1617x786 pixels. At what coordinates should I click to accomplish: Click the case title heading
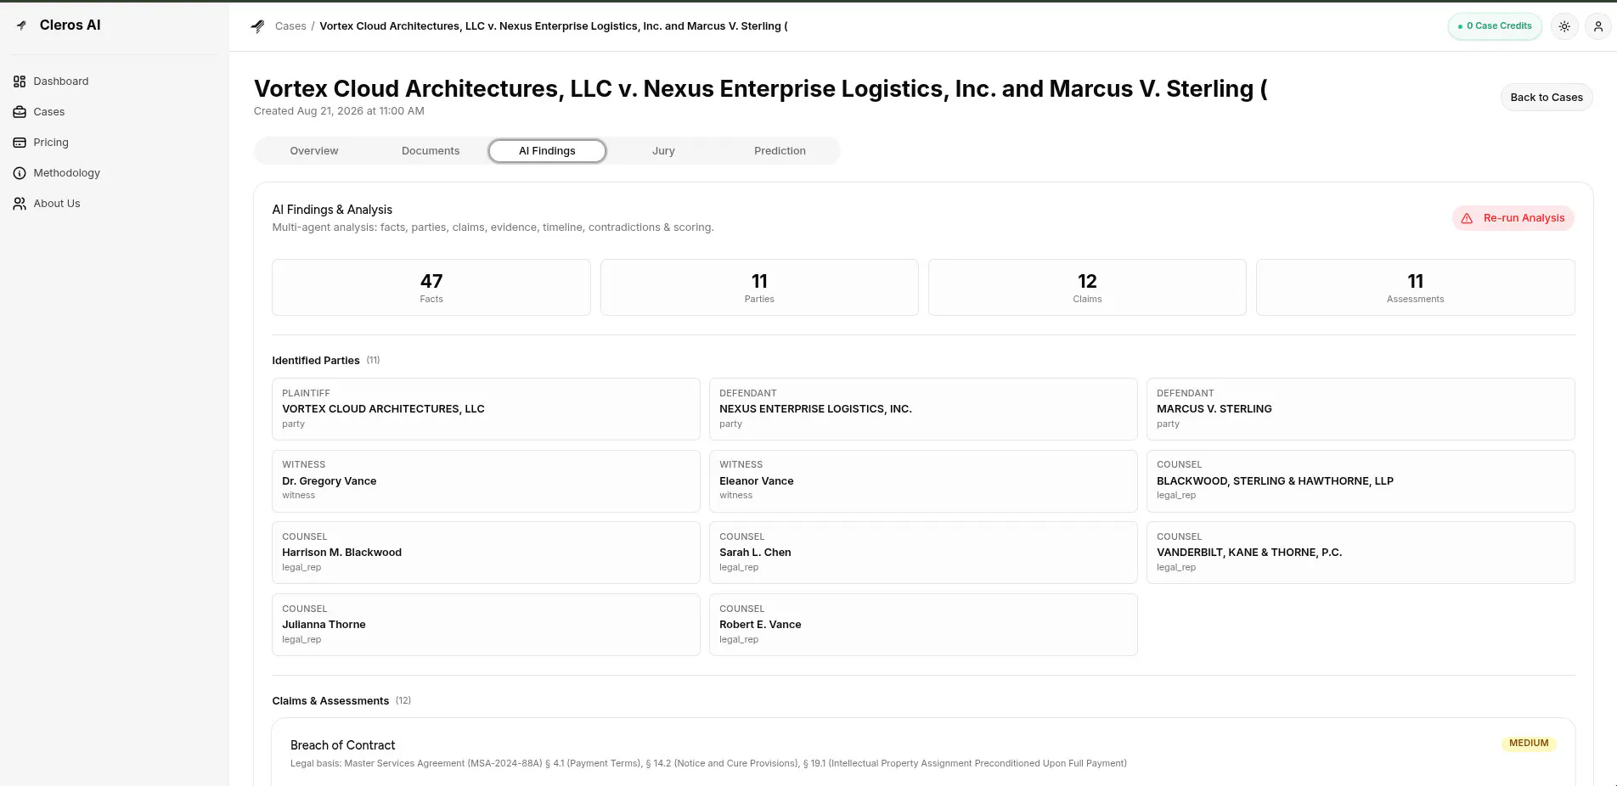761,89
